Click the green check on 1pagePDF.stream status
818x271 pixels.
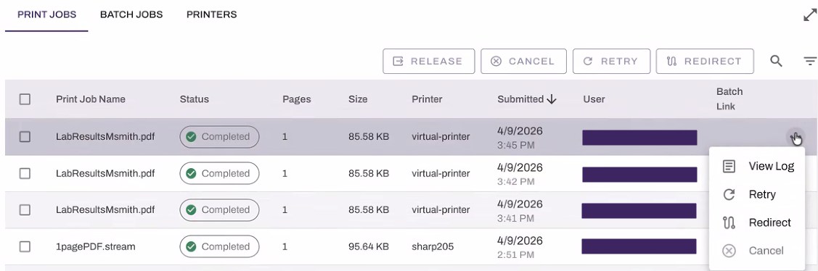[x=192, y=246]
